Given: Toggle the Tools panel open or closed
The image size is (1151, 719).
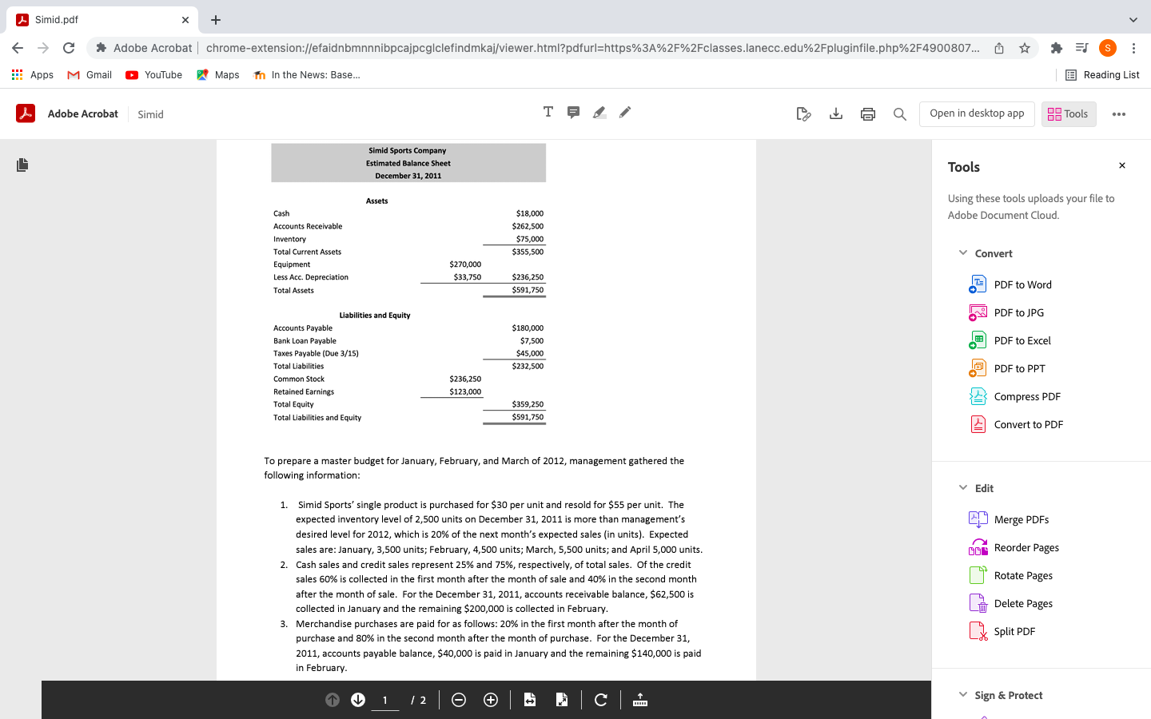Looking at the screenshot, I should (1068, 113).
